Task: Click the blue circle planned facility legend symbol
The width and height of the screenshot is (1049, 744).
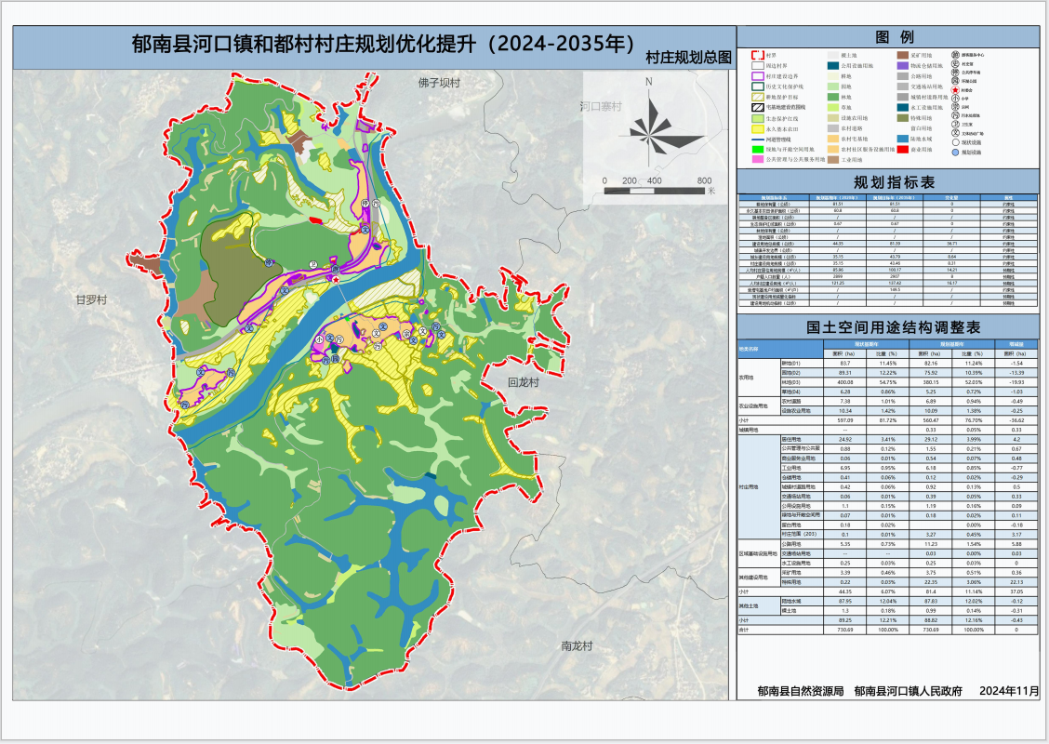Action: click(x=955, y=152)
